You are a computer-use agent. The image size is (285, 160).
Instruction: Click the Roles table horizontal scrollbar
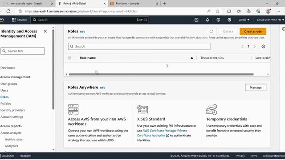pos(161,74)
